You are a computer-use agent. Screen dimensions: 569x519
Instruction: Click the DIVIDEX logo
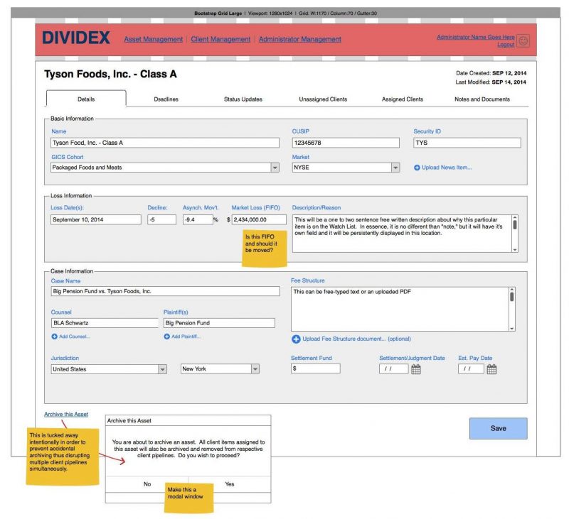click(76, 38)
